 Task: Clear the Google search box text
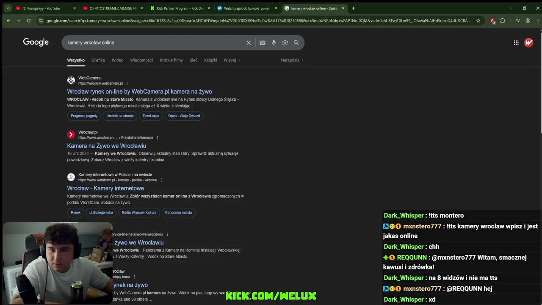coord(249,43)
